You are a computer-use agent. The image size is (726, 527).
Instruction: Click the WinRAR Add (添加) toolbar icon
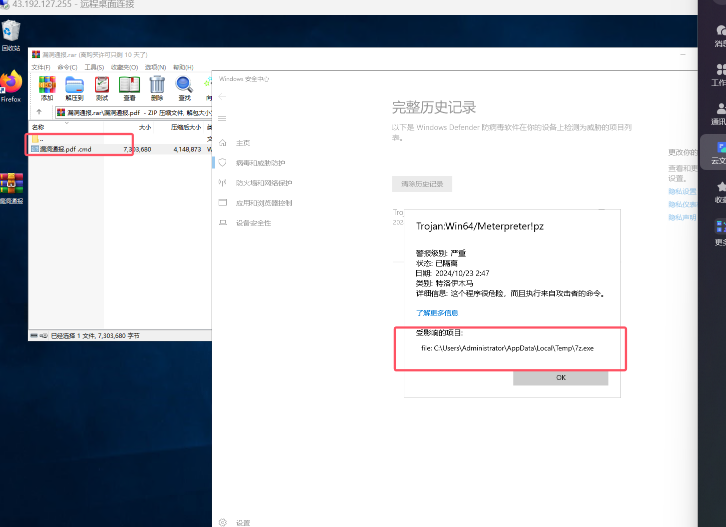pos(47,84)
